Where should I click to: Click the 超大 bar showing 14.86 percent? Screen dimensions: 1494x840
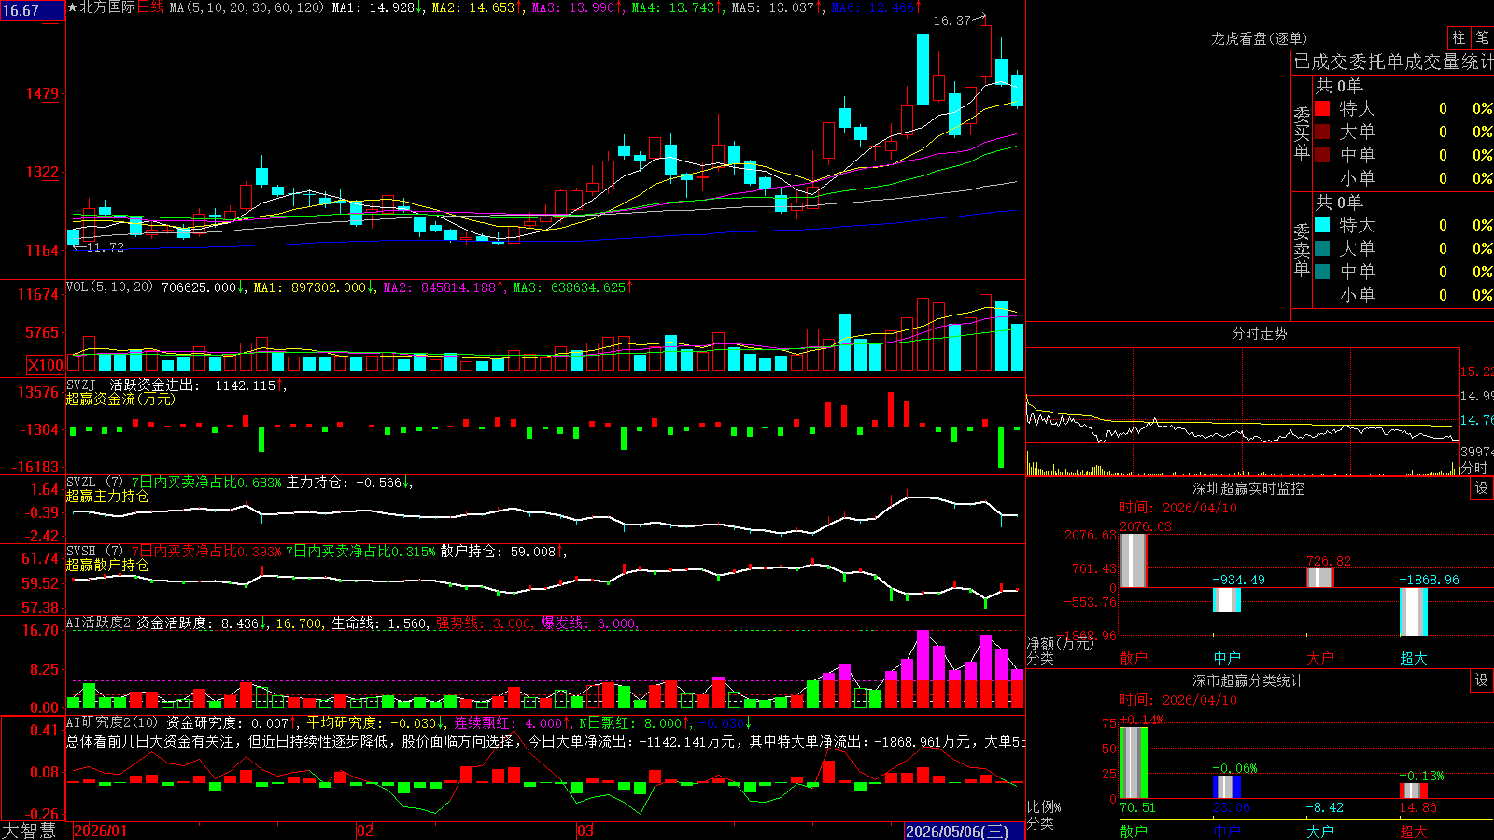1413,791
